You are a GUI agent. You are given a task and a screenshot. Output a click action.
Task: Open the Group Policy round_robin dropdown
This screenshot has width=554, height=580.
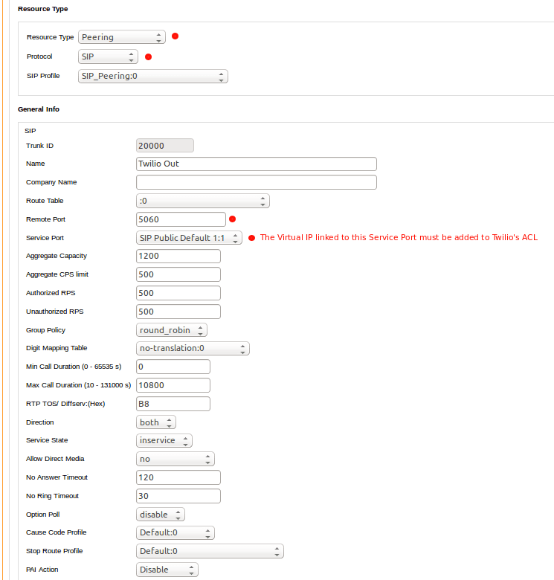click(x=172, y=330)
